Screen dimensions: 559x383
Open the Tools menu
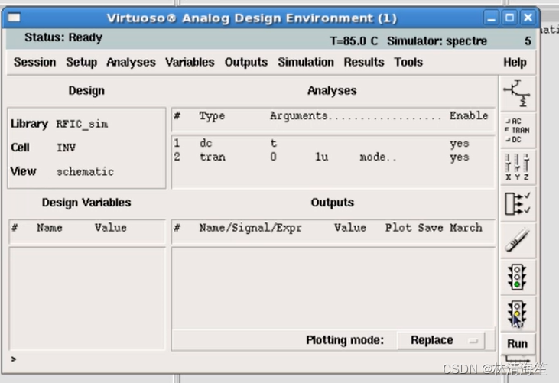point(408,62)
